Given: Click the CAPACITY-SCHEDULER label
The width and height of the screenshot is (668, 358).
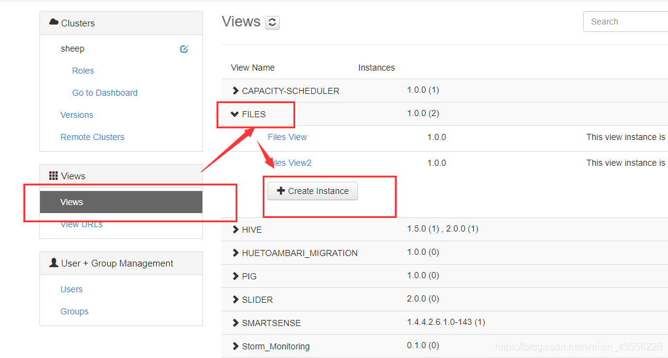Looking at the screenshot, I should coord(290,91).
